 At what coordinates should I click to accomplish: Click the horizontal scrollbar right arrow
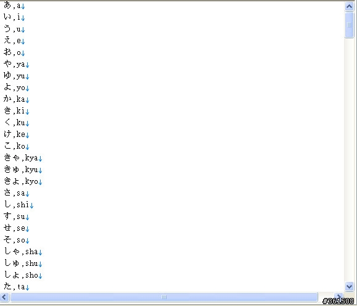click(x=339, y=296)
